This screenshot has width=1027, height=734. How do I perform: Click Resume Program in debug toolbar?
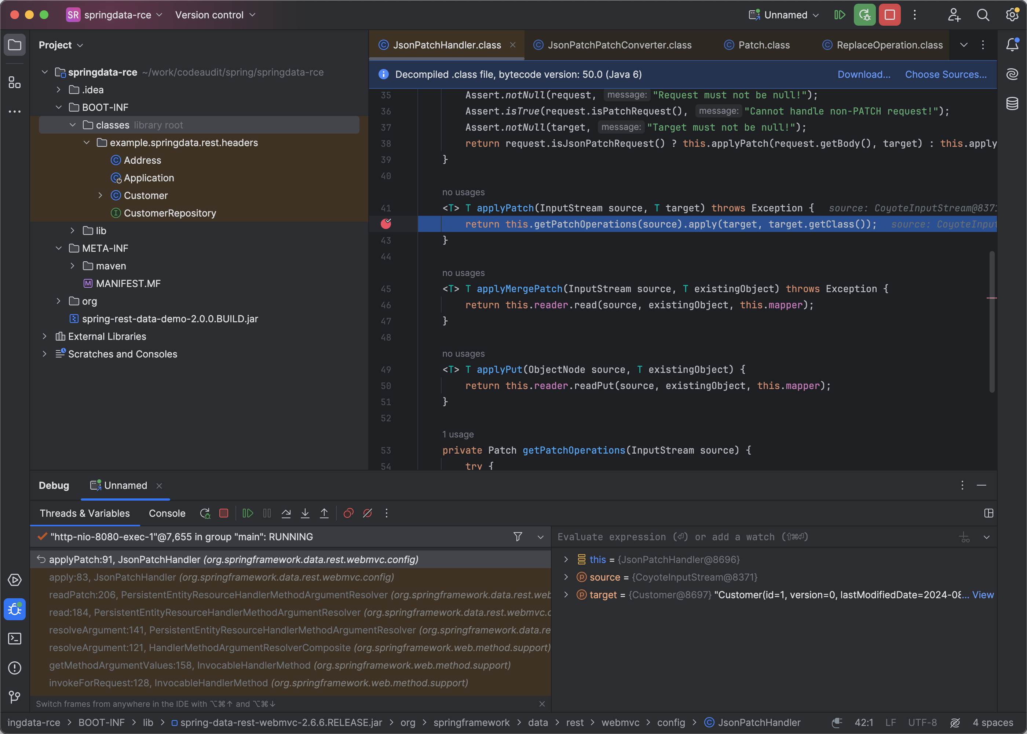(x=248, y=513)
